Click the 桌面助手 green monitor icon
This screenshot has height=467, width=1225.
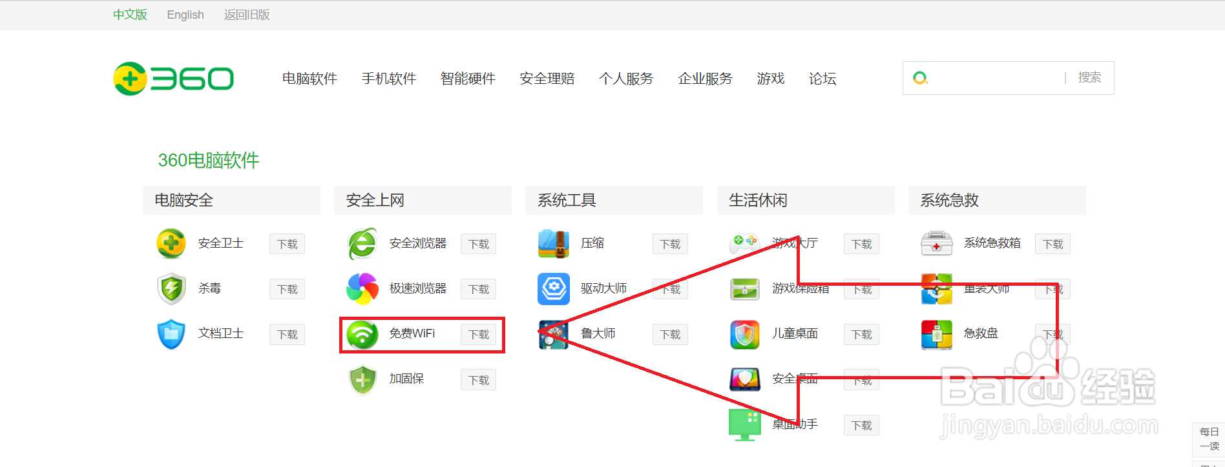[745, 424]
